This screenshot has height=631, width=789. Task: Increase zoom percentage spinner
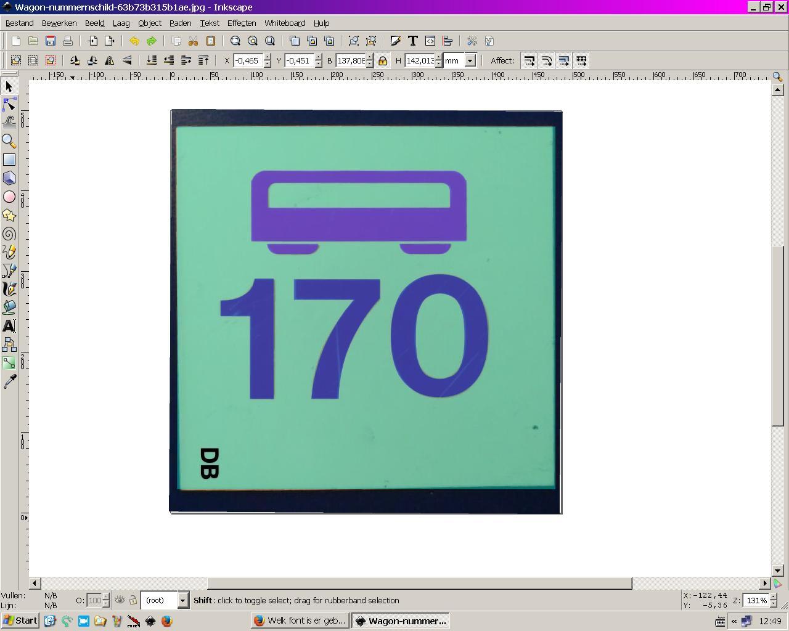click(x=773, y=596)
